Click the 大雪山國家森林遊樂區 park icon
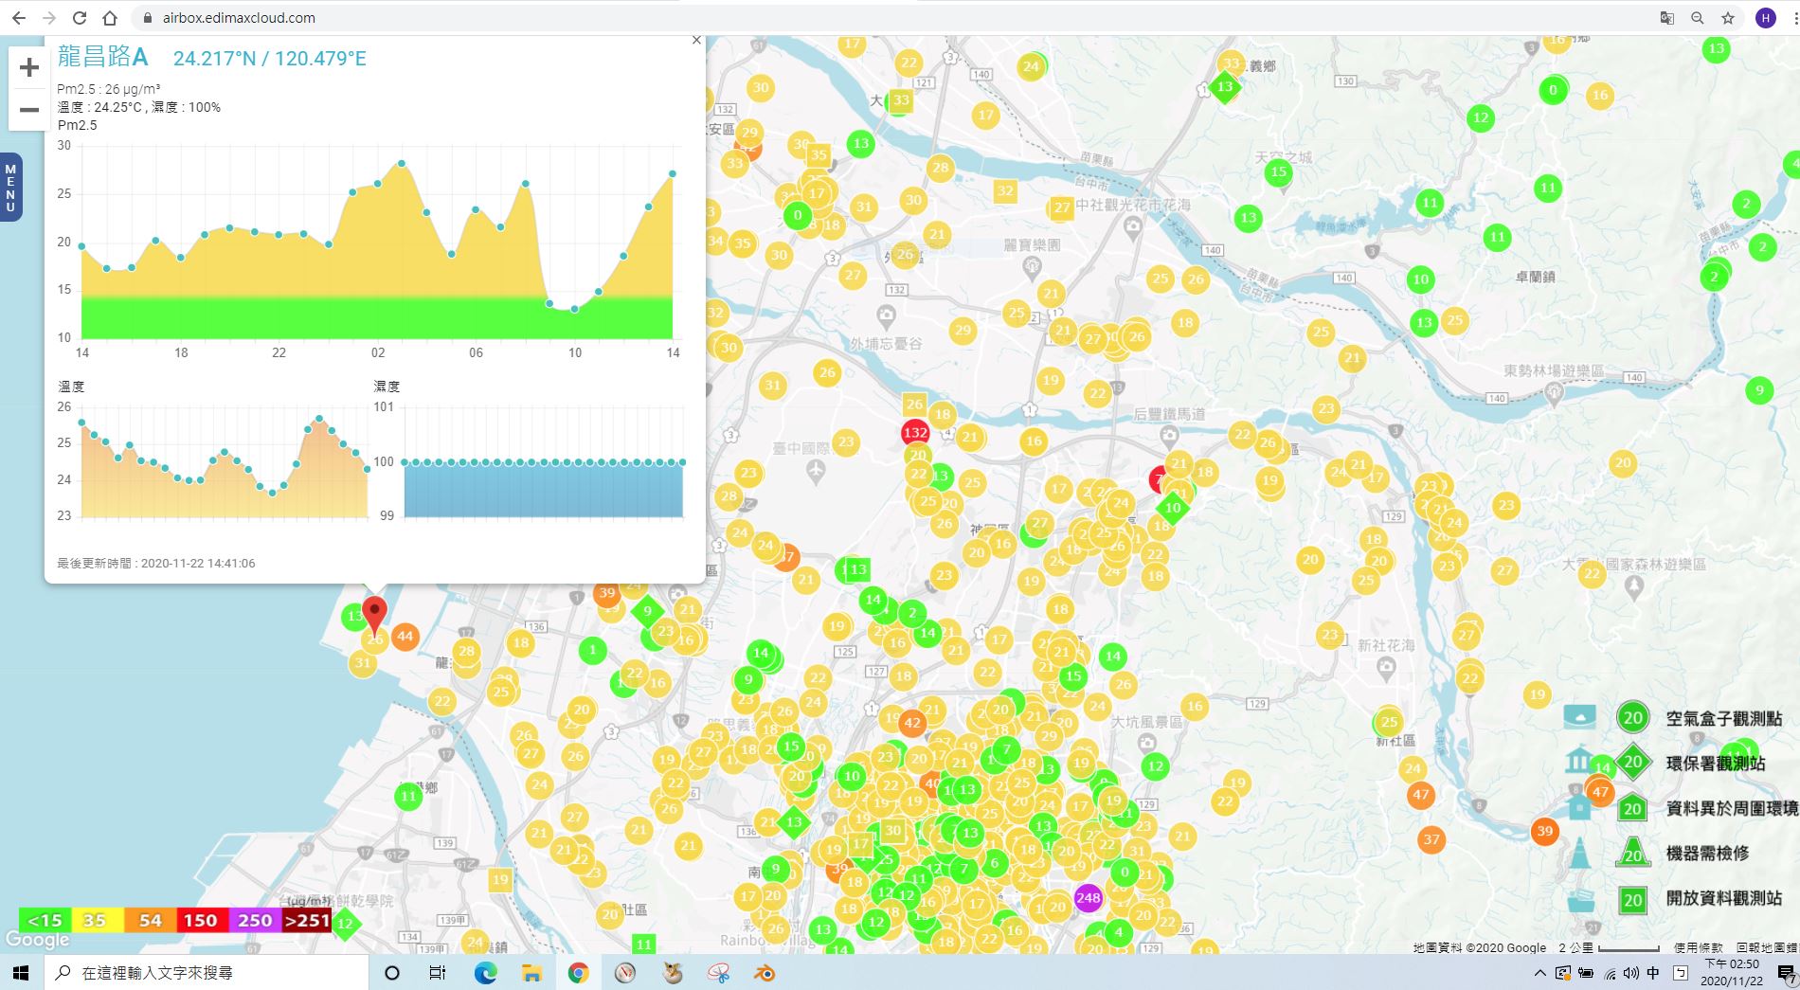This screenshot has height=990, width=1800. (x=1633, y=587)
